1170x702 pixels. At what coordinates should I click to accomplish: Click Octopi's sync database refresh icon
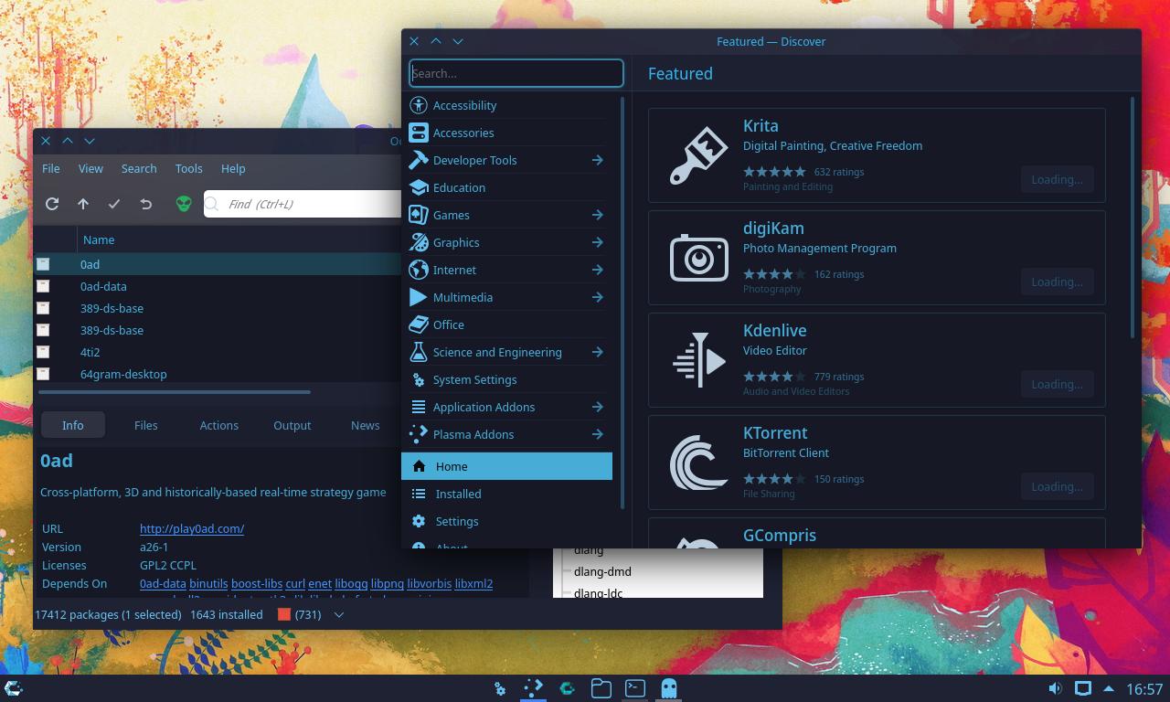tap(52, 204)
